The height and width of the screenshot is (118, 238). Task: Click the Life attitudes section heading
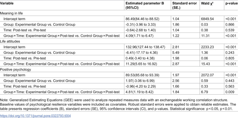(10, 41)
